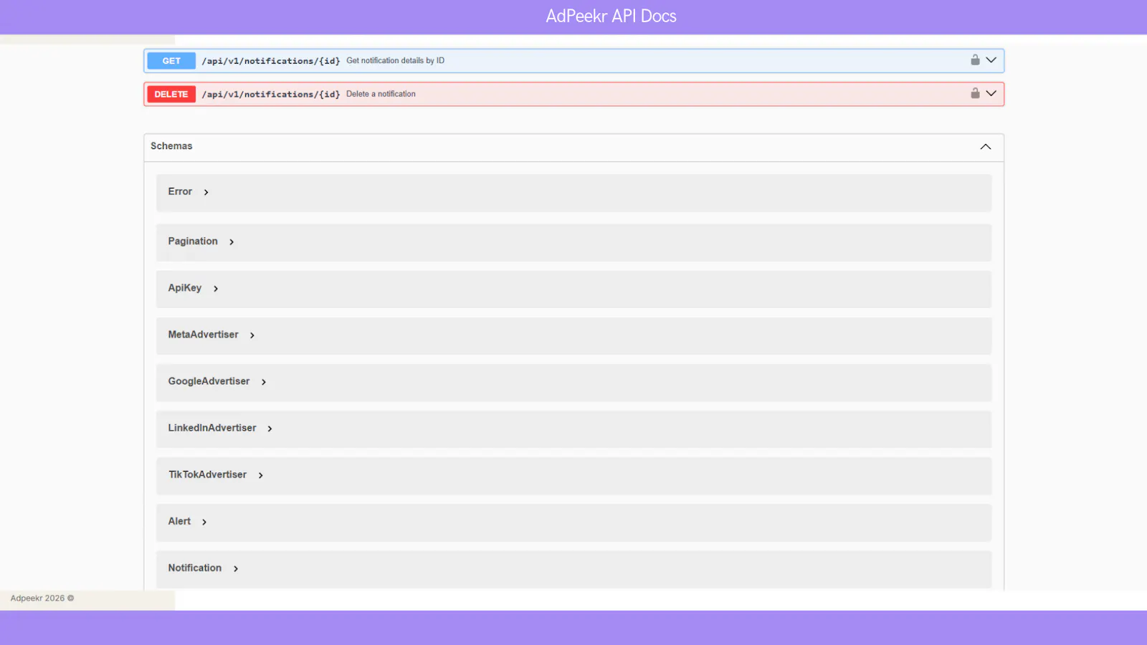
Task: Click the lock icon on DELETE notifications row
Action: [x=975, y=93]
